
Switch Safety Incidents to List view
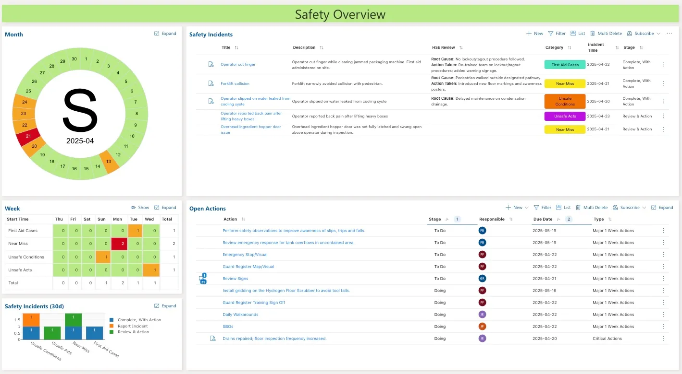pyautogui.click(x=578, y=34)
